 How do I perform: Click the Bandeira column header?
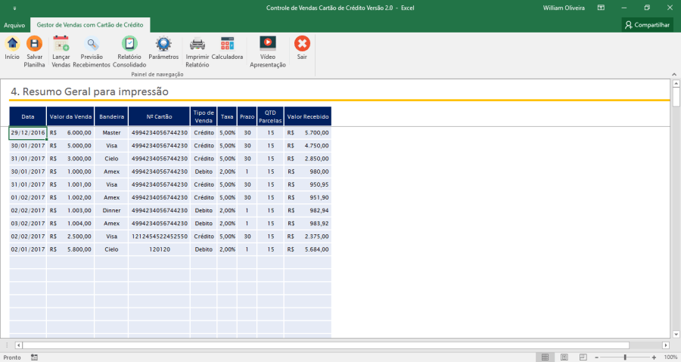(x=111, y=116)
